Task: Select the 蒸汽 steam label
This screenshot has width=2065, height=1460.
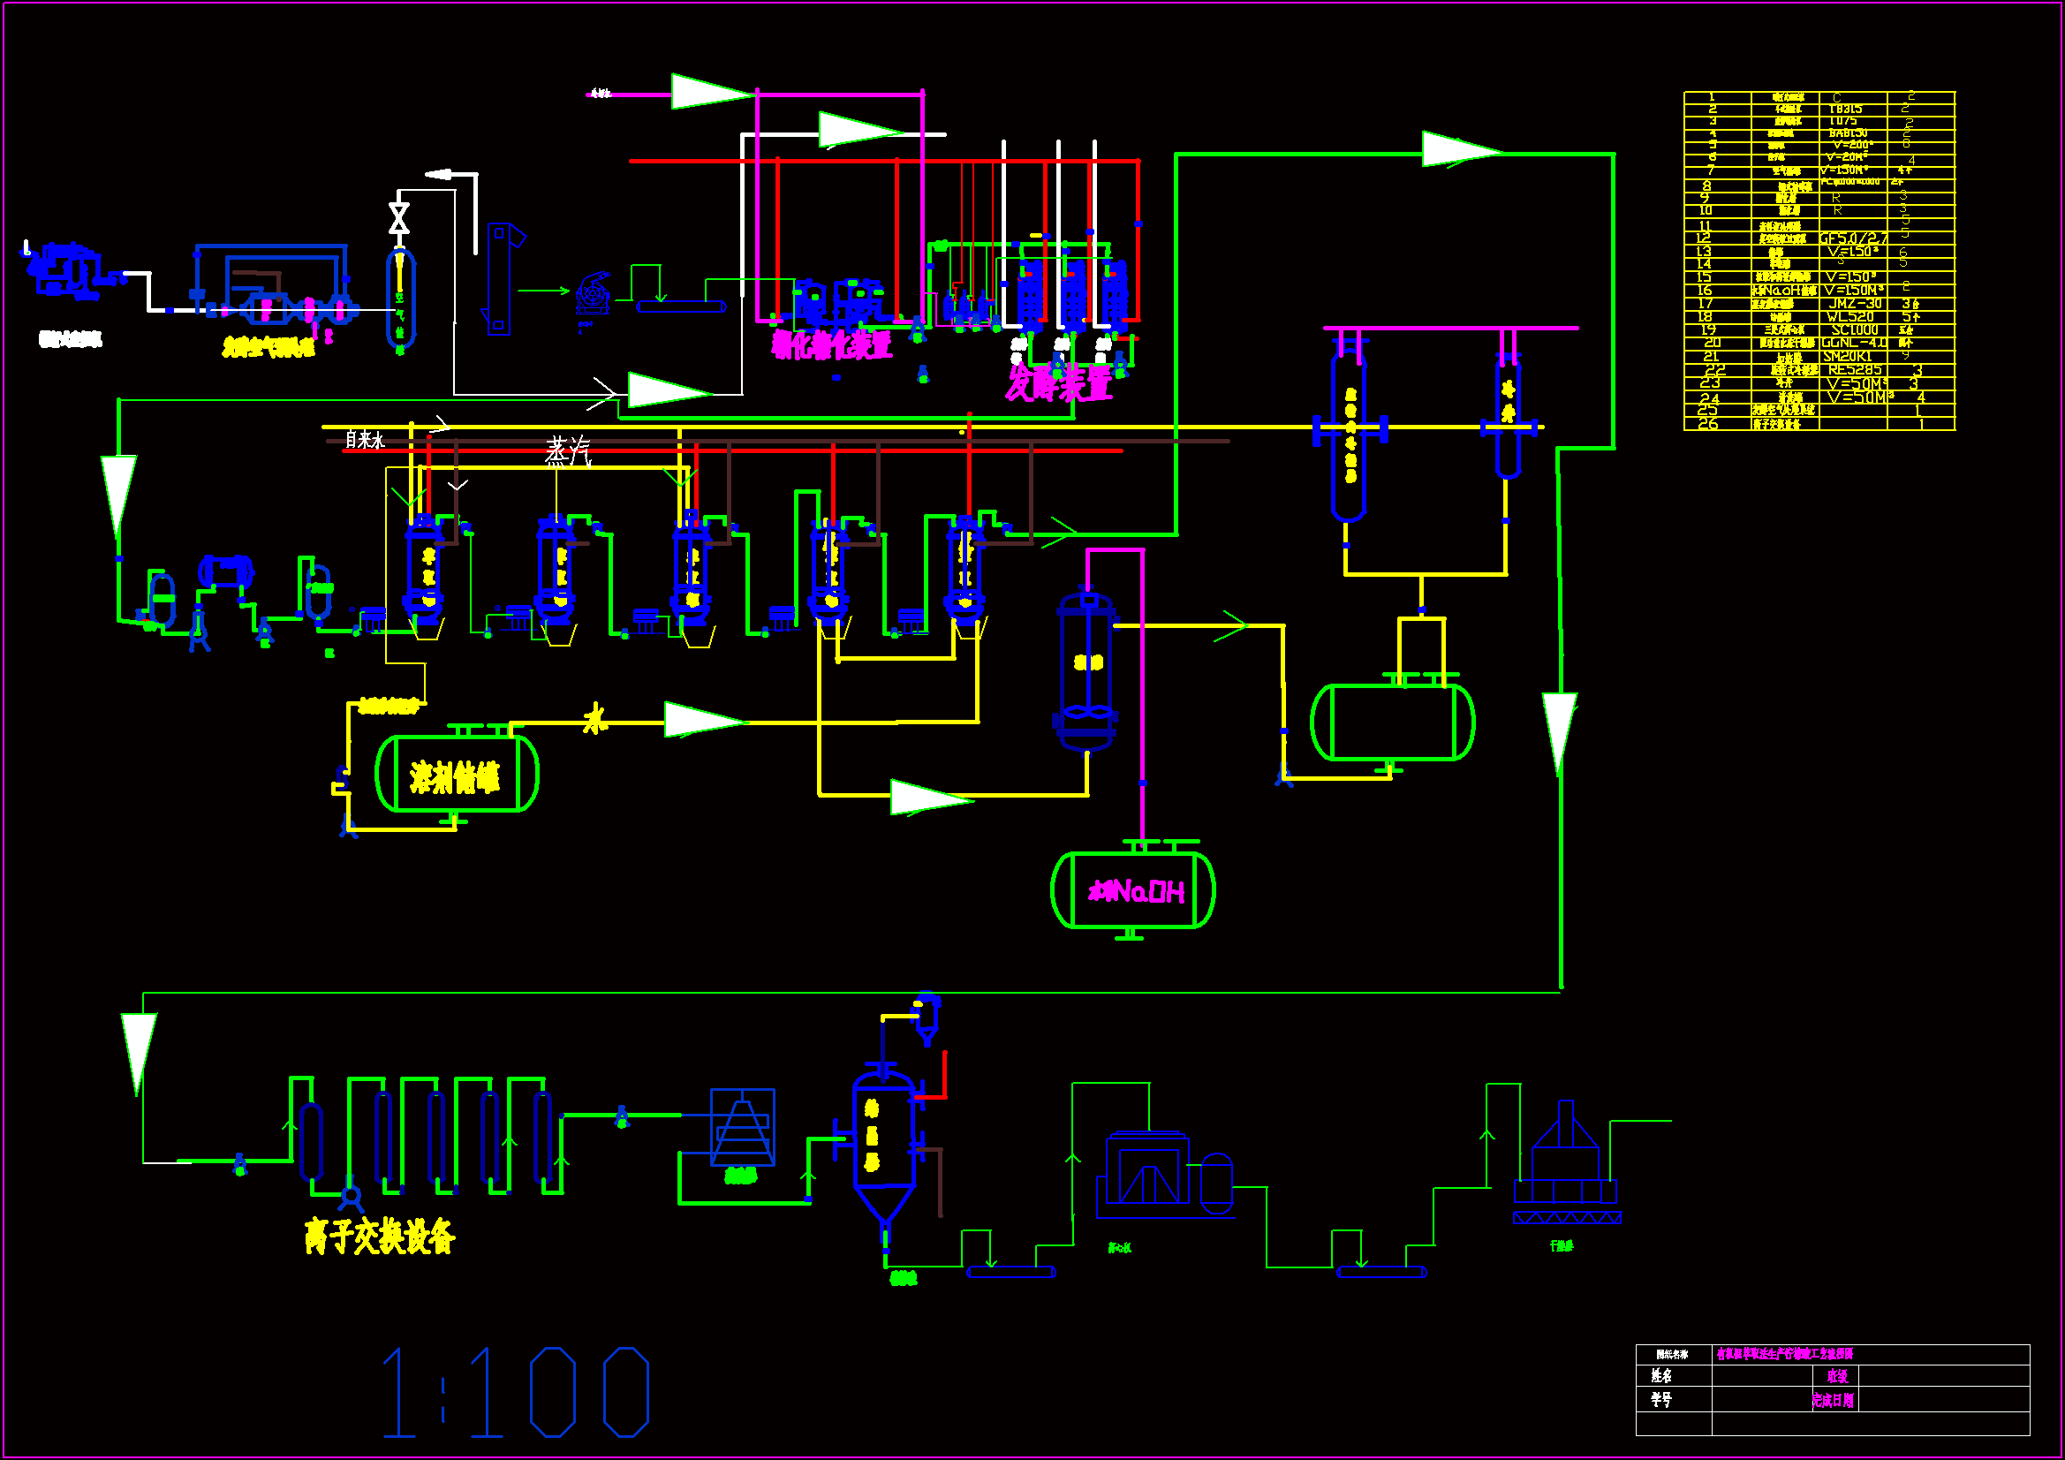Action: [x=569, y=450]
